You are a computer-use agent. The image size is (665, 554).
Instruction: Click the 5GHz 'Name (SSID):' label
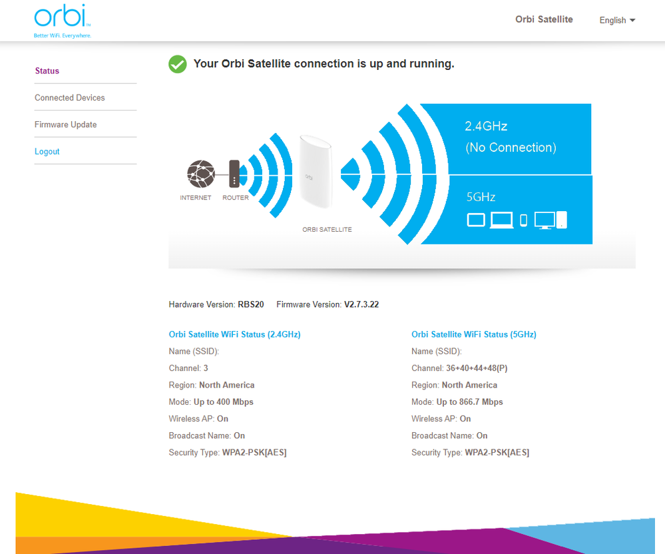click(x=437, y=351)
